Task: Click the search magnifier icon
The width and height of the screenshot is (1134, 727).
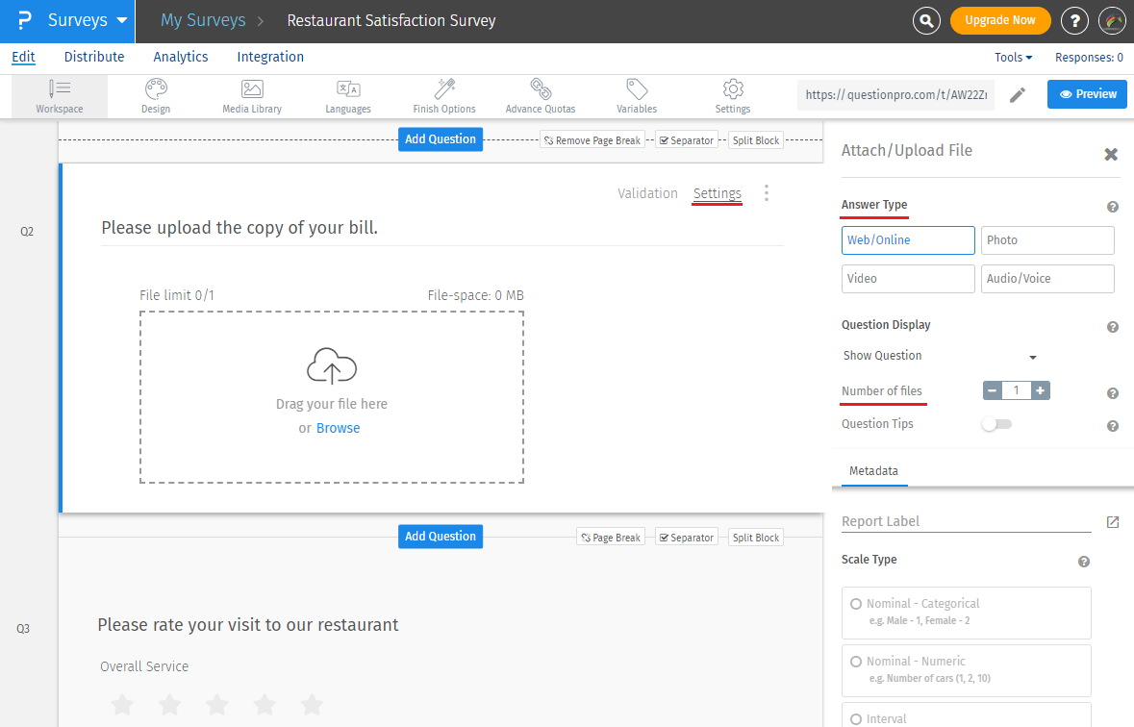Action: click(x=926, y=20)
